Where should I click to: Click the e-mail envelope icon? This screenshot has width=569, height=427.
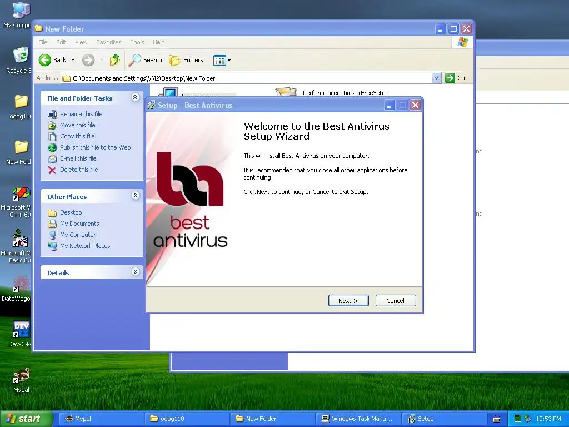(52, 158)
